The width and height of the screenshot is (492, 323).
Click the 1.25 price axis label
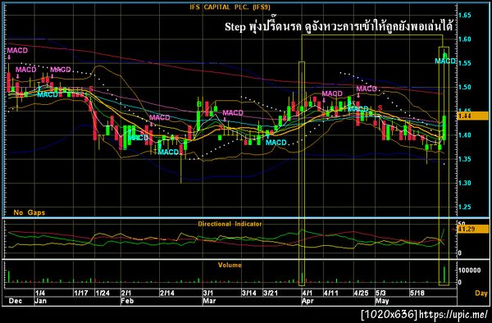[x=465, y=207]
